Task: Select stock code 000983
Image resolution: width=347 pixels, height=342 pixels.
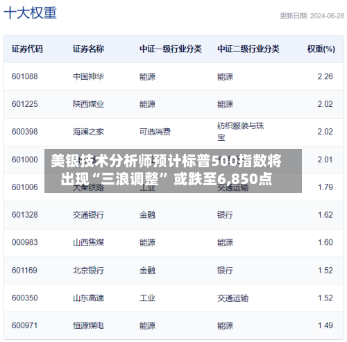Action: [x=25, y=242]
